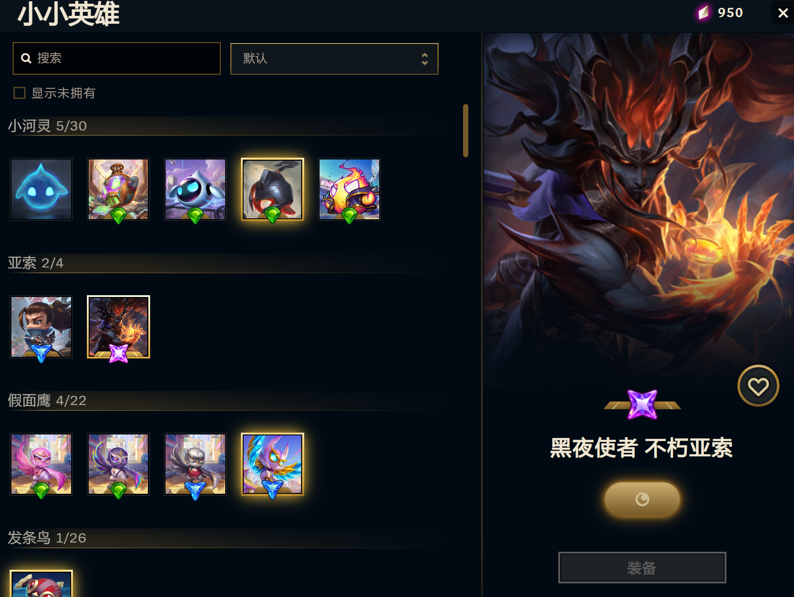Screen dimensions: 794x597
Task: Click the 搜索 search field
Action: click(x=117, y=58)
